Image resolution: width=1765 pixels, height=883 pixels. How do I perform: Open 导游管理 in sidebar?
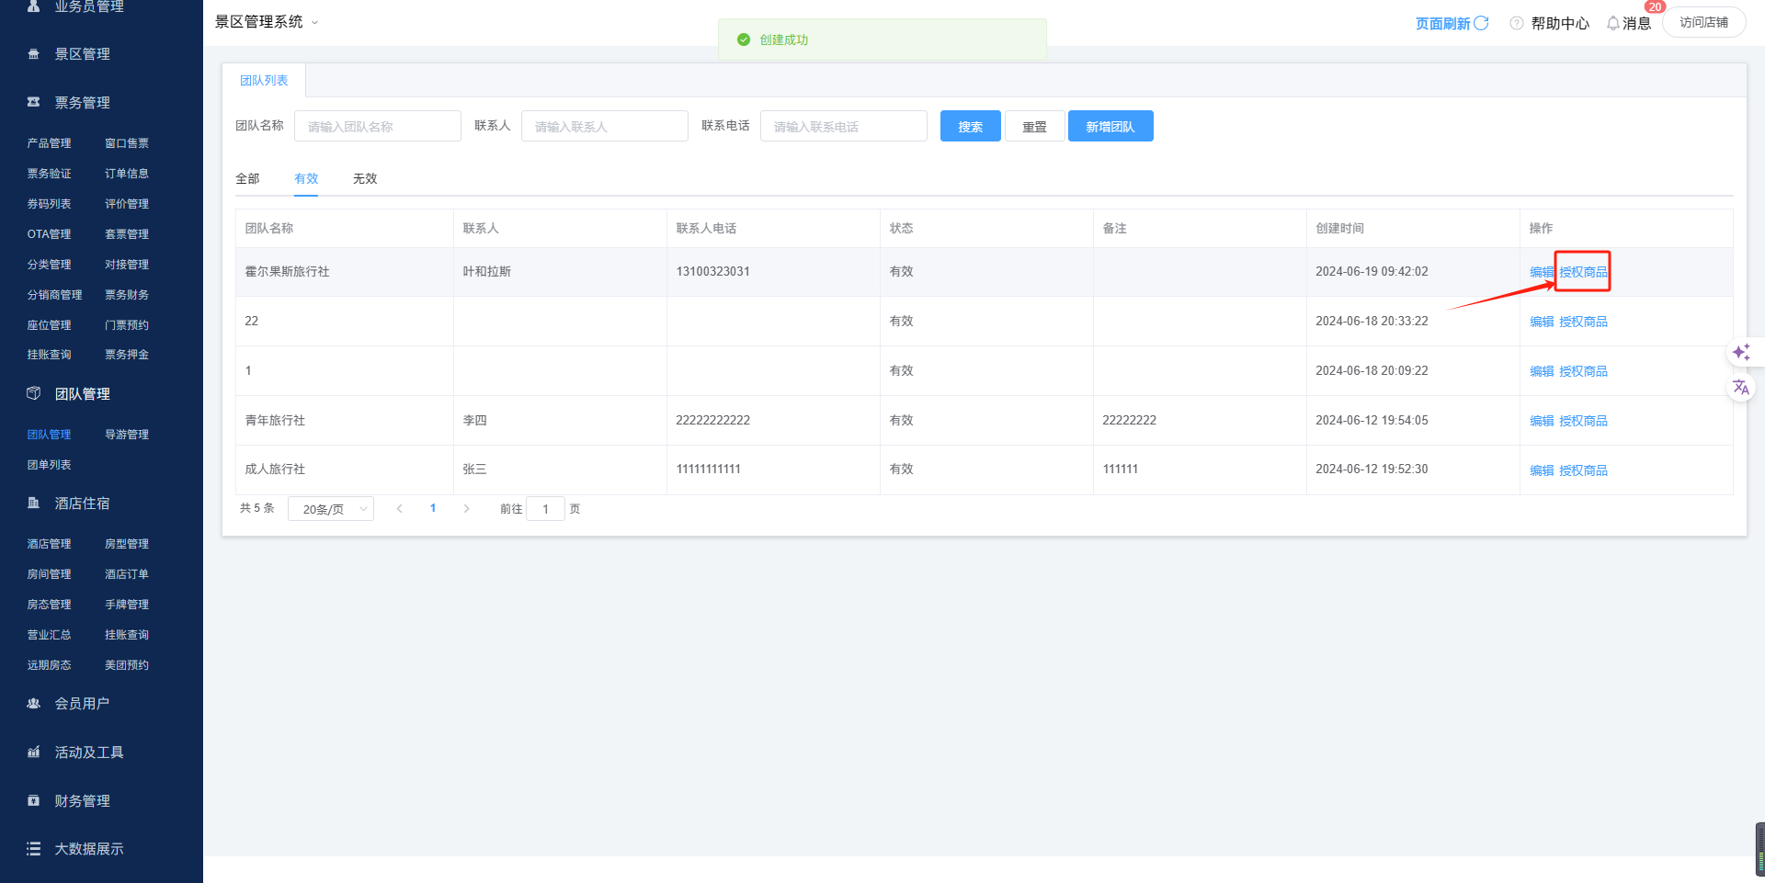pos(127,435)
